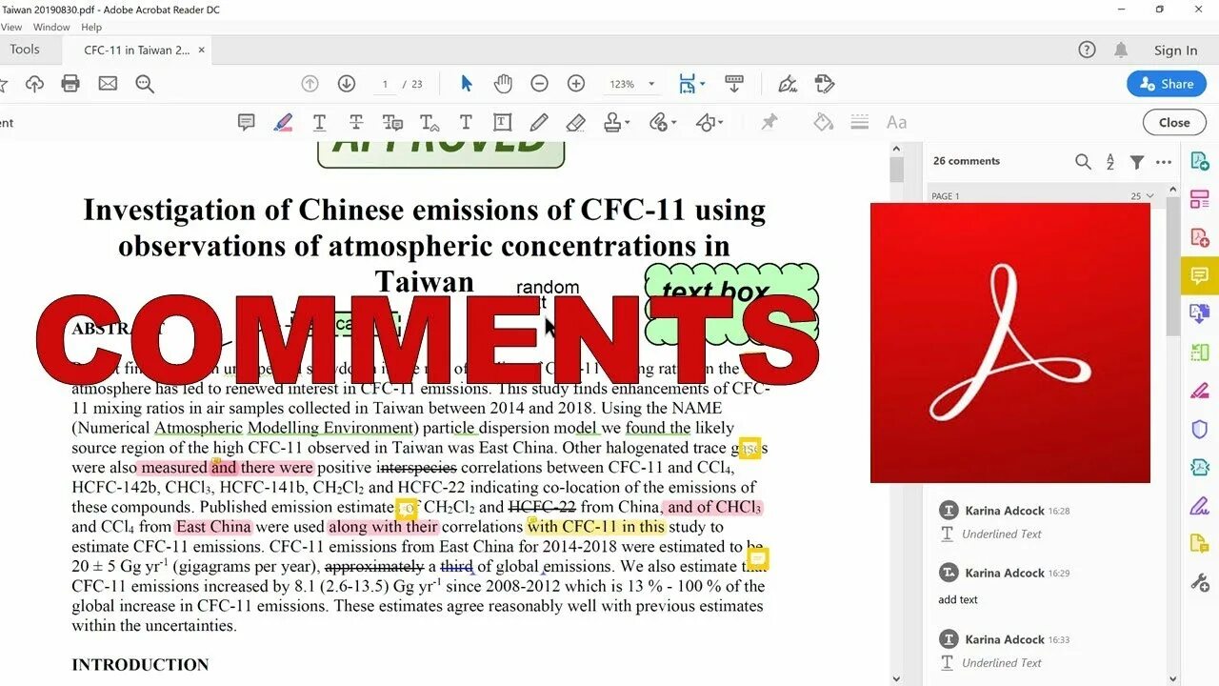Go to previous page arrow
The width and height of the screenshot is (1219, 686).
(310, 84)
